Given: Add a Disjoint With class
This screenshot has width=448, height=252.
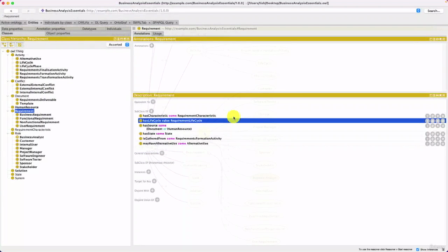Looking at the screenshot, I should (x=153, y=190).
